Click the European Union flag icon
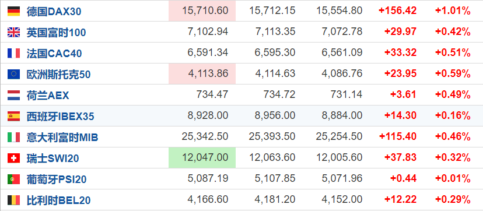483x211 pixels. [x=13, y=74]
